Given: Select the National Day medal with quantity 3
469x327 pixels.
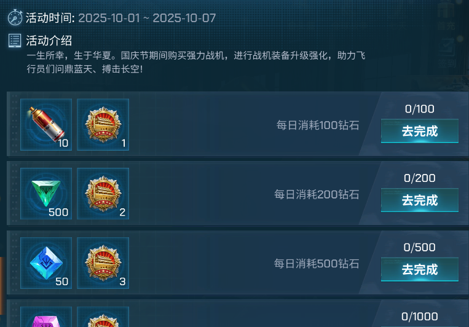Looking at the screenshot, I should [103, 263].
